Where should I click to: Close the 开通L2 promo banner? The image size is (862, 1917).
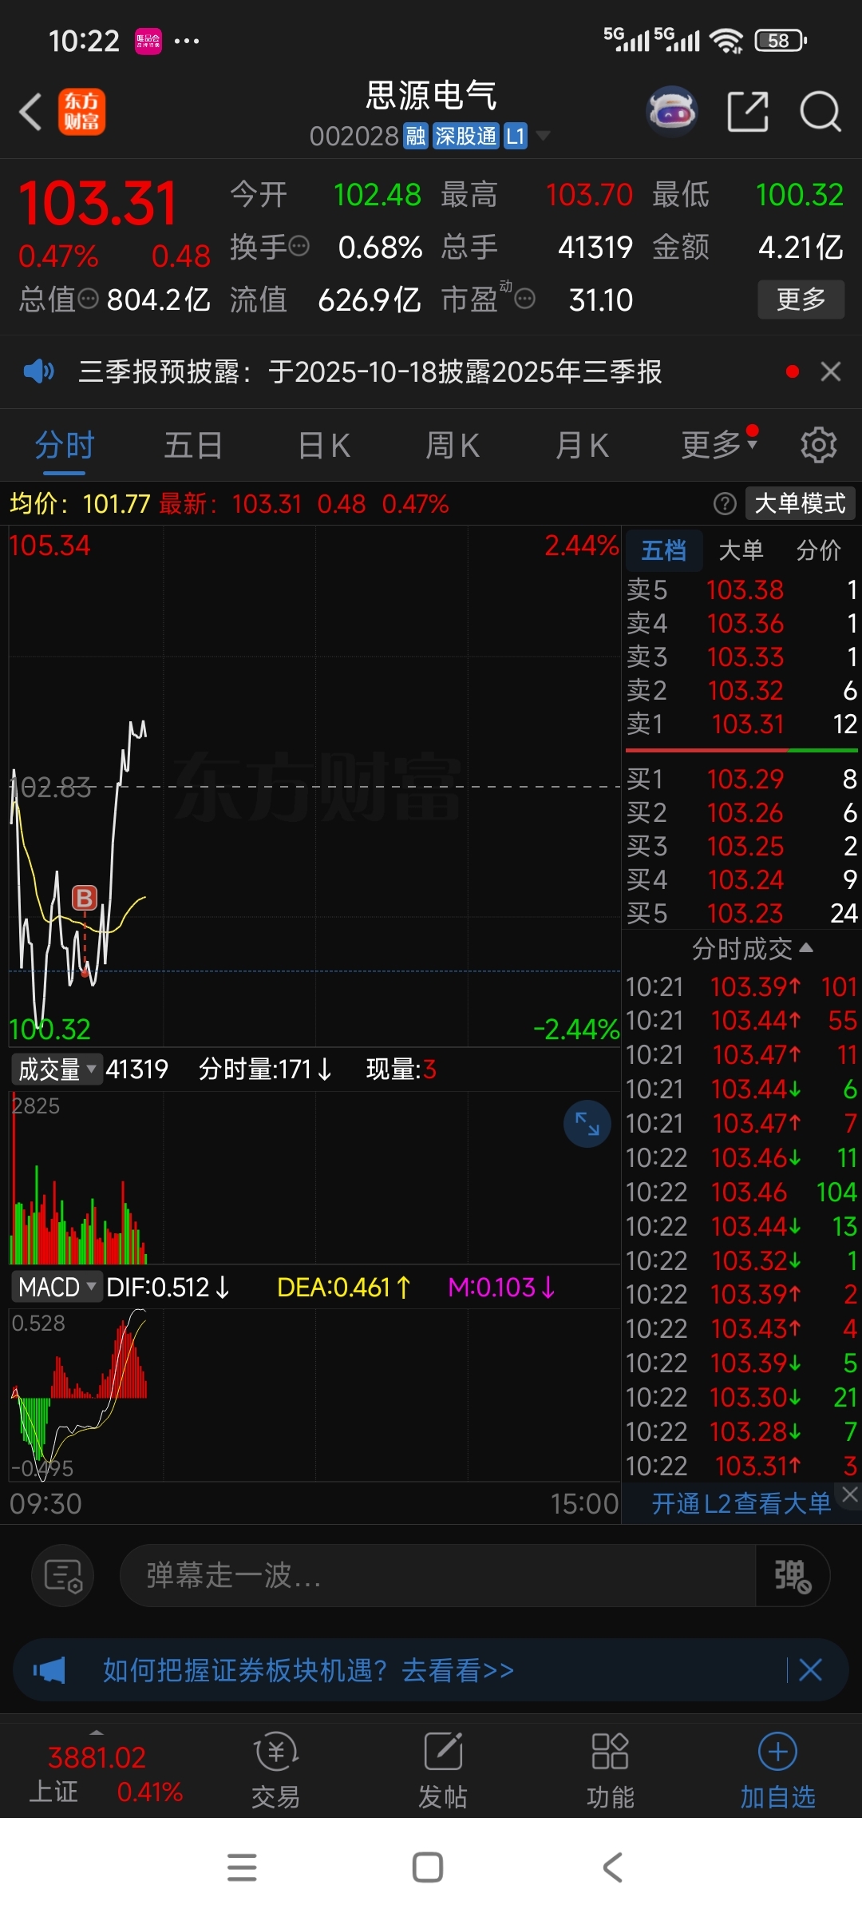pos(849,1494)
